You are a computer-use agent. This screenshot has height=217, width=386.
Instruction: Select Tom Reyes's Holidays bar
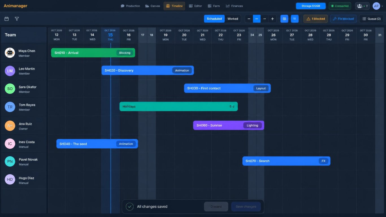coord(179,107)
